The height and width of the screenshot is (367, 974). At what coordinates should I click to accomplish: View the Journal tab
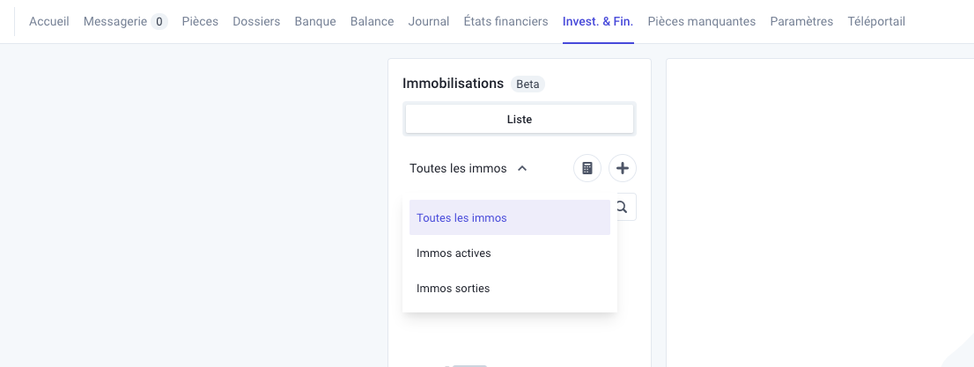(x=429, y=22)
